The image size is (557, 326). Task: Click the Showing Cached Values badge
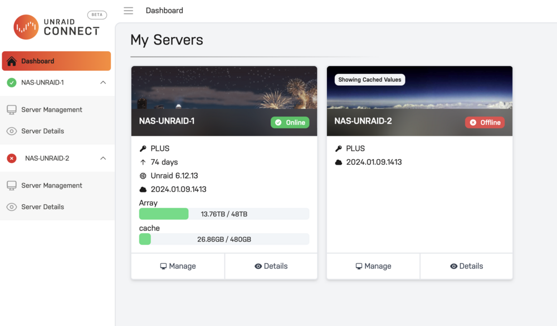370,80
